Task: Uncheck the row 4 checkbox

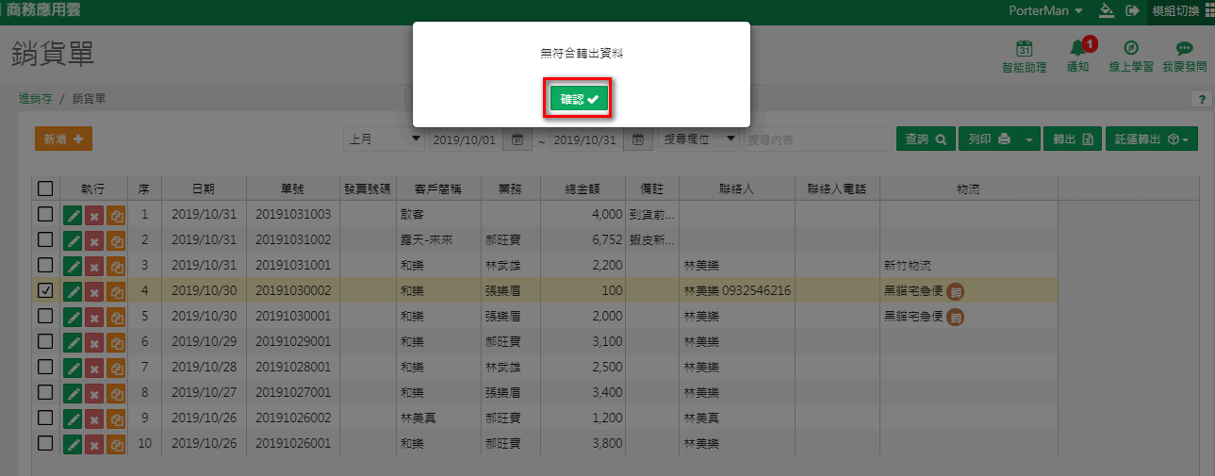Action: click(x=45, y=290)
